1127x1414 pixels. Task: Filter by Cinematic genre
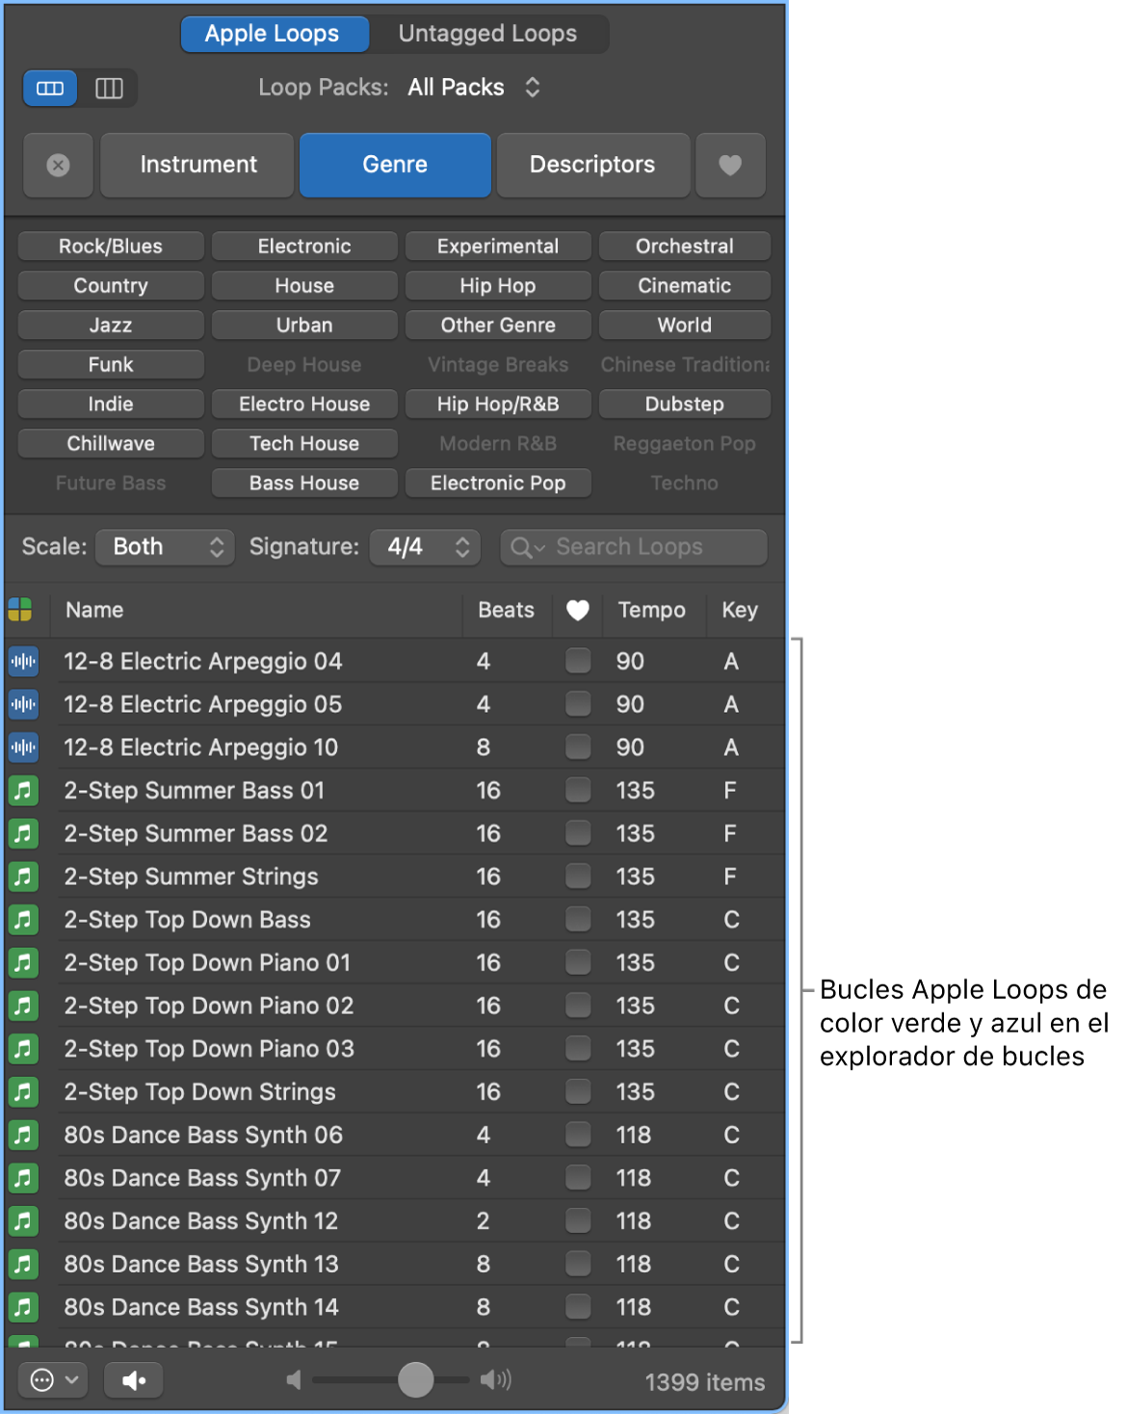click(684, 285)
